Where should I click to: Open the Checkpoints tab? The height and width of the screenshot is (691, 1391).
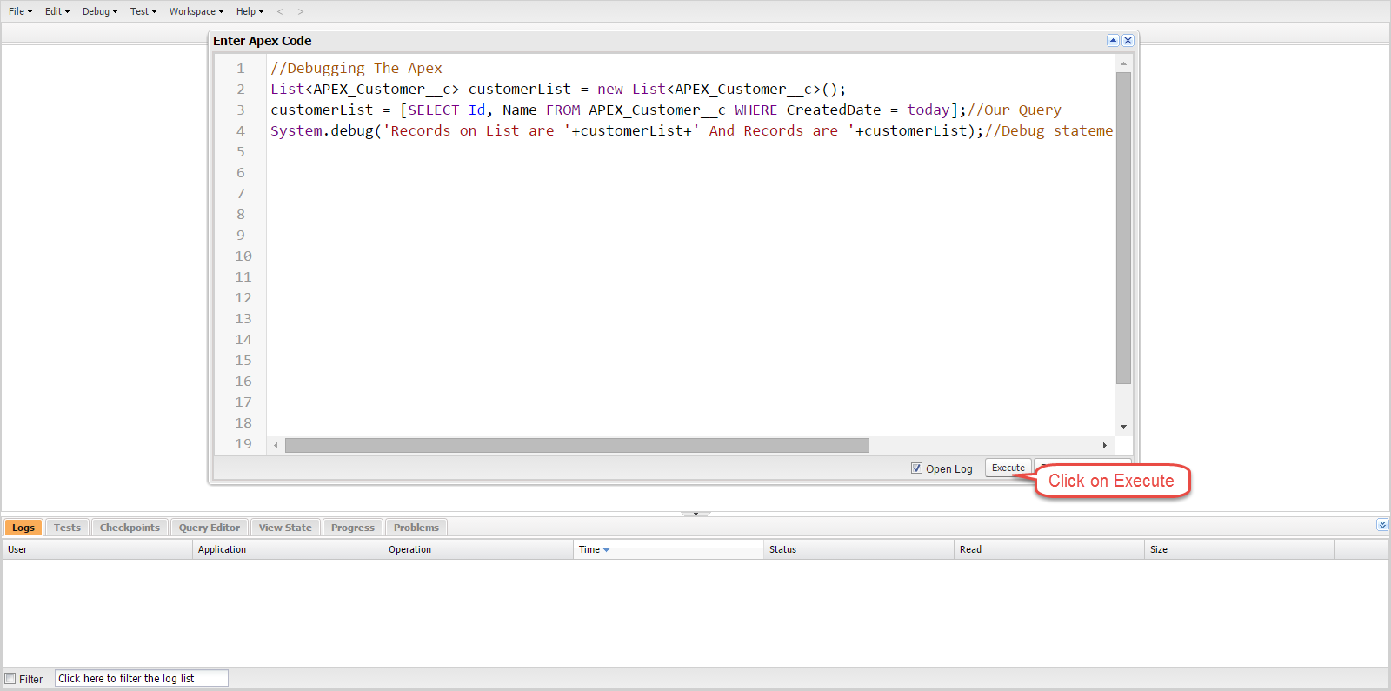click(130, 528)
